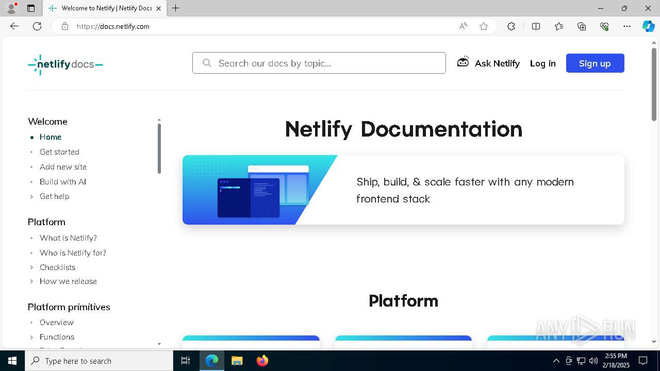Screen dimensions: 660x371
Task: Click the page vertical scrollbar thumb
Action: click(x=654, y=85)
